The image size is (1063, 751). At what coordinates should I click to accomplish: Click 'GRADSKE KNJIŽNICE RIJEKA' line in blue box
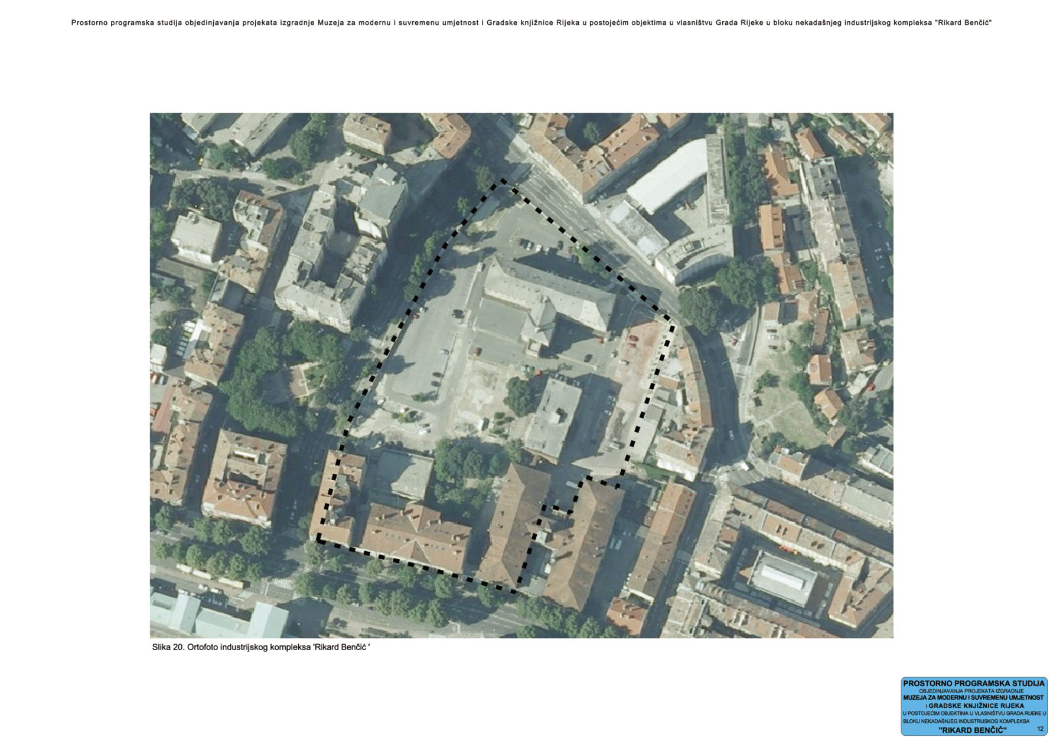click(974, 706)
